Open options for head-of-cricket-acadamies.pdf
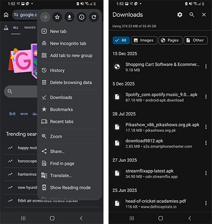The height and width of the screenshot is (224, 212). [206, 203]
